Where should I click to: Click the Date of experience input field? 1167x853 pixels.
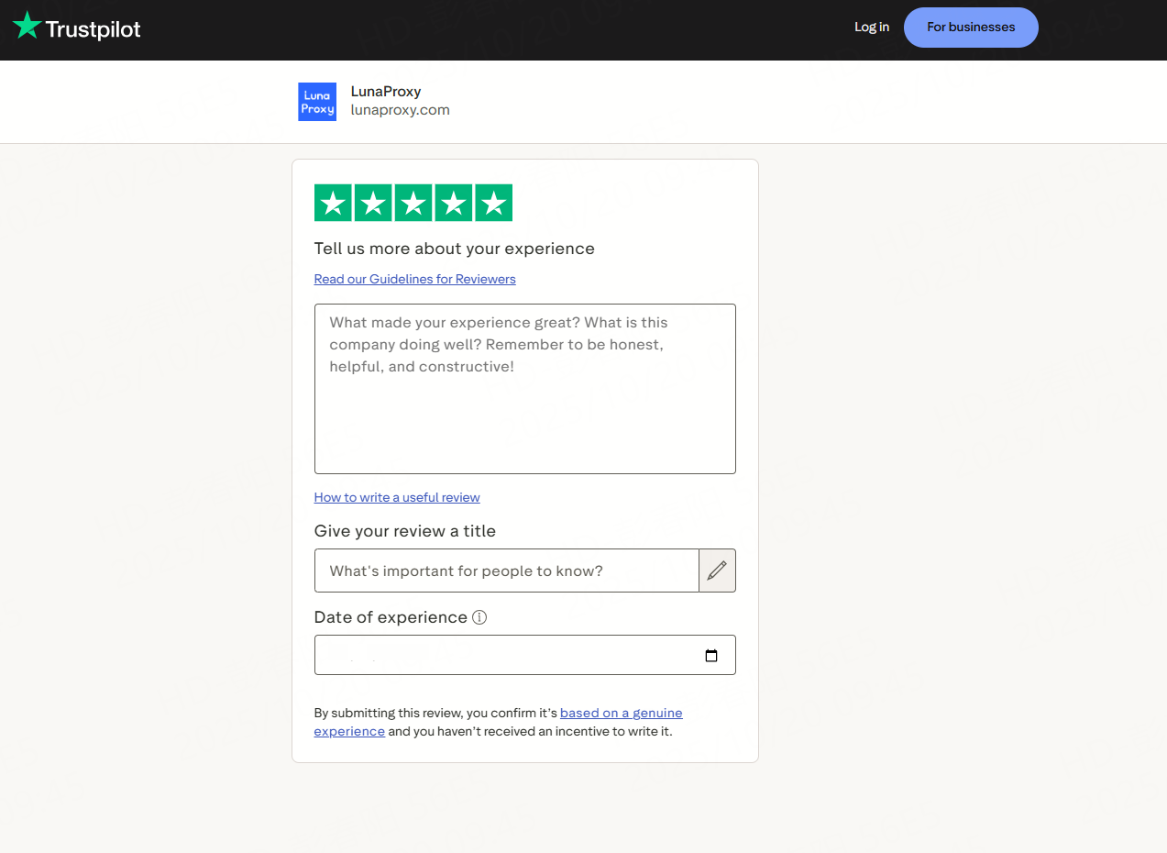(504, 656)
